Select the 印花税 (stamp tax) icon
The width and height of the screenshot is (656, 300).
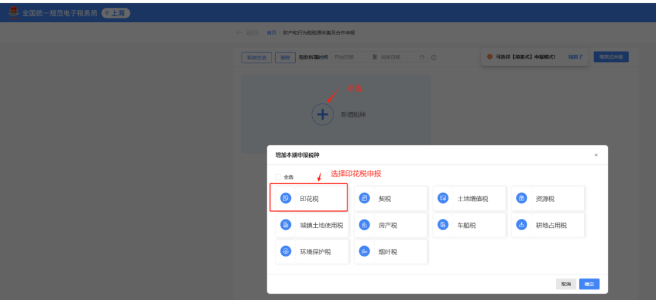[x=285, y=198]
